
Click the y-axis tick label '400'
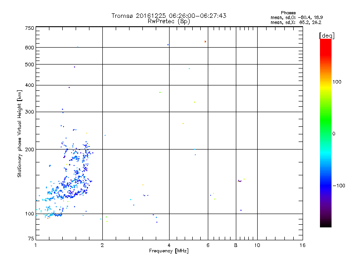29,85
